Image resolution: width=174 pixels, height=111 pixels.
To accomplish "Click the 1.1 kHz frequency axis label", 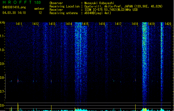I will tap(2, 36).
